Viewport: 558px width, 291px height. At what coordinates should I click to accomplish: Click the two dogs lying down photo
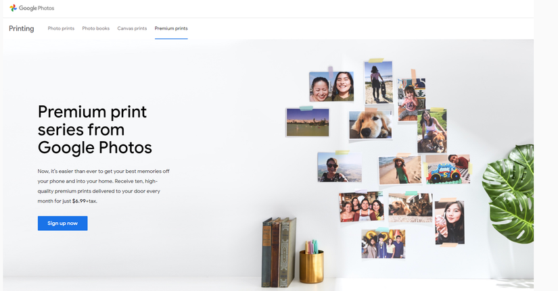click(x=411, y=208)
